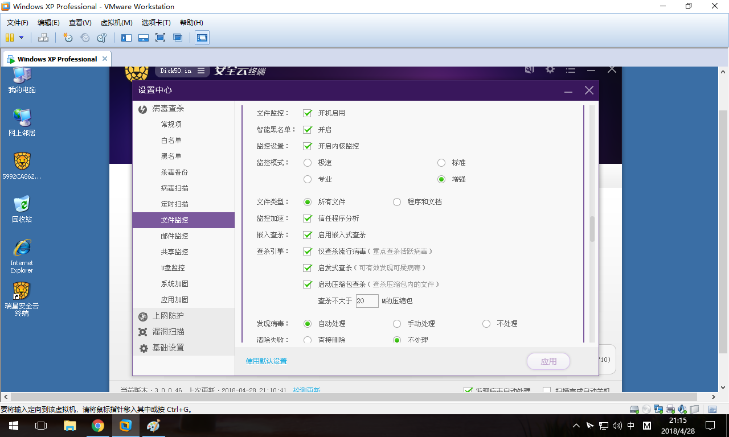Screen dimensions: 729x437
Task: Open the 选项卡(T) menu
Action: pyautogui.click(x=156, y=23)
